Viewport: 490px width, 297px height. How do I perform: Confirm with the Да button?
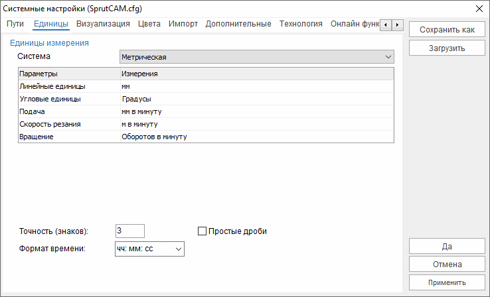(x=447, y=246)
